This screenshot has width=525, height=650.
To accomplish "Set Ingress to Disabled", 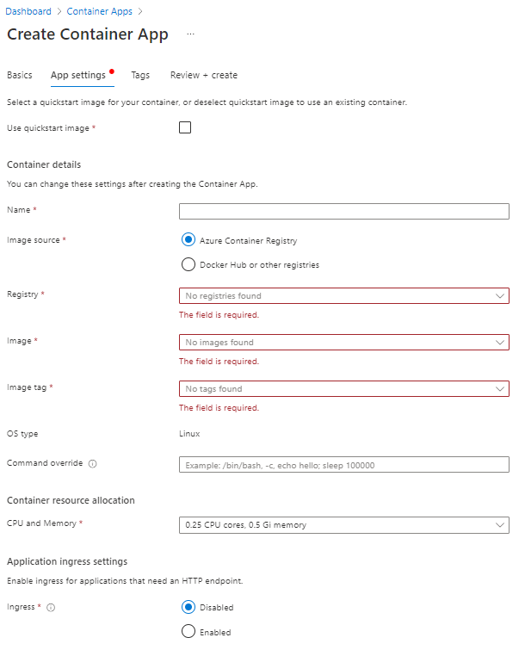I will tap(188, 607).
